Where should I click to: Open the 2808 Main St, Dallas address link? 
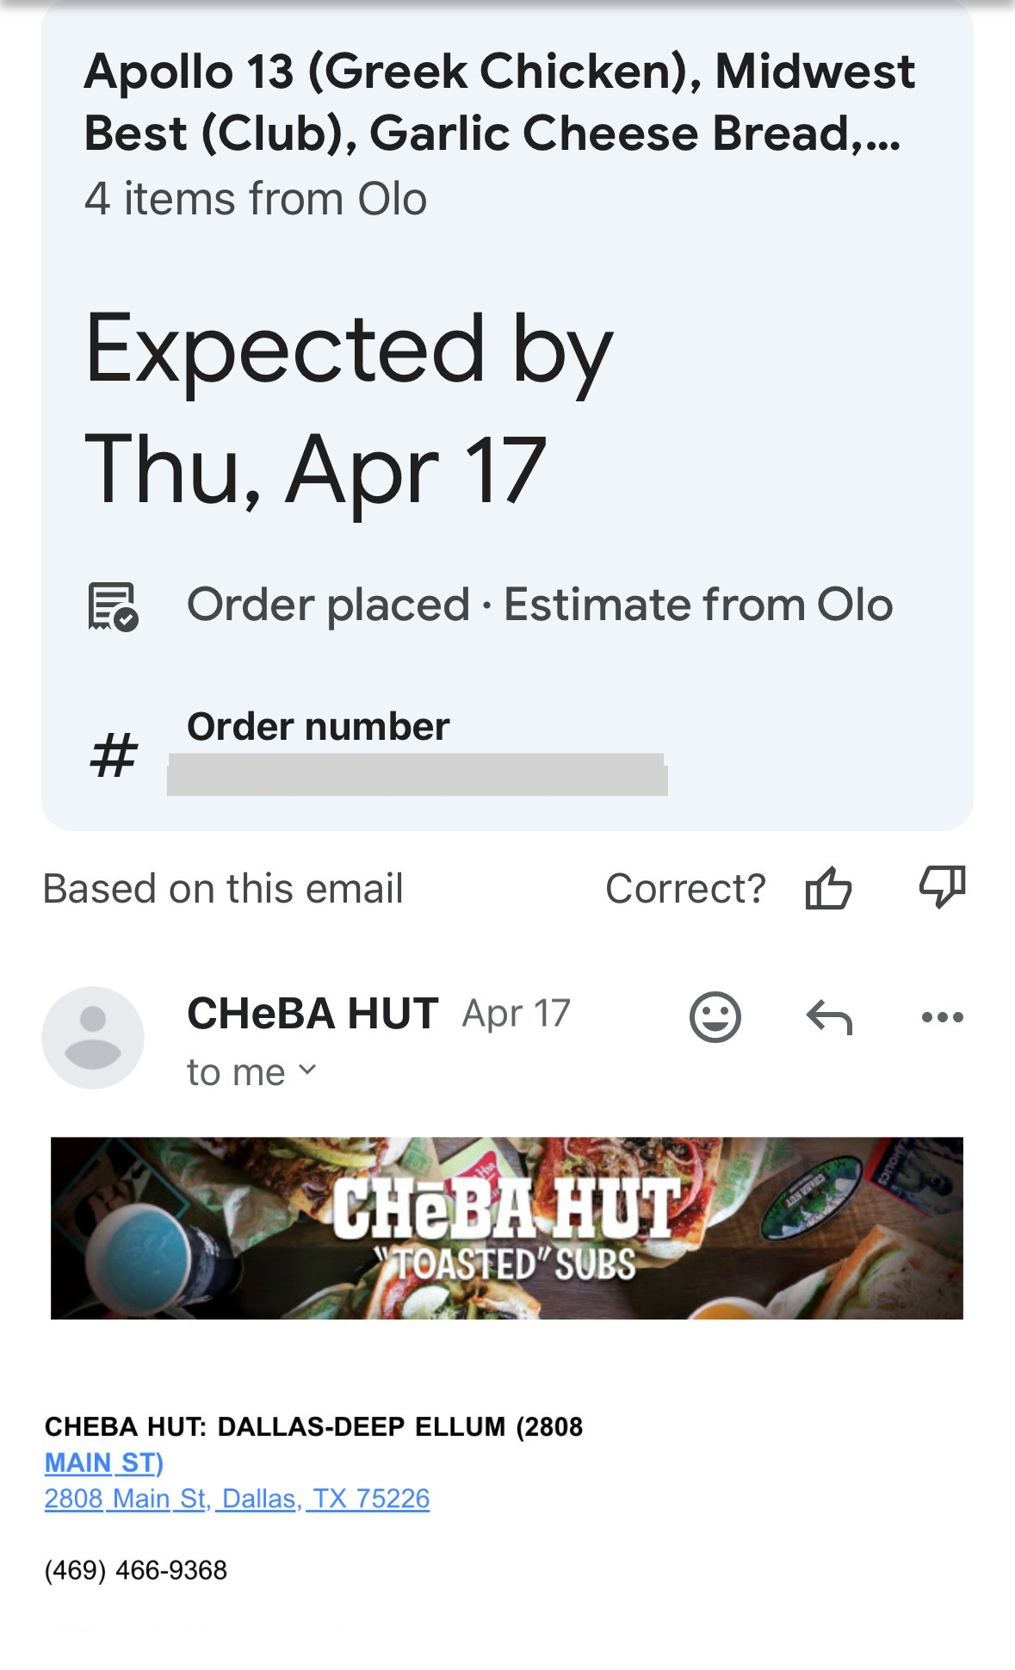tap(237, 1499)
